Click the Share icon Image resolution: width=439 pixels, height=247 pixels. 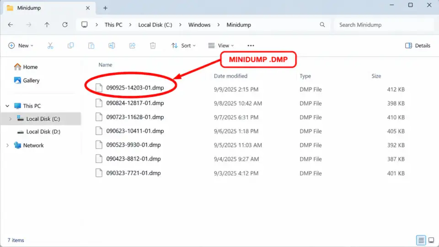tap(132, 46)
